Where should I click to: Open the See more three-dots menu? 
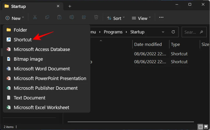coord(161,17)
